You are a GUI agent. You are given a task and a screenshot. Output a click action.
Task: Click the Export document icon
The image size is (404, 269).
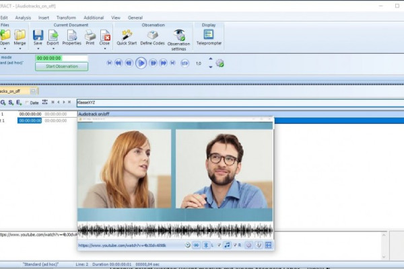point(53,35)
